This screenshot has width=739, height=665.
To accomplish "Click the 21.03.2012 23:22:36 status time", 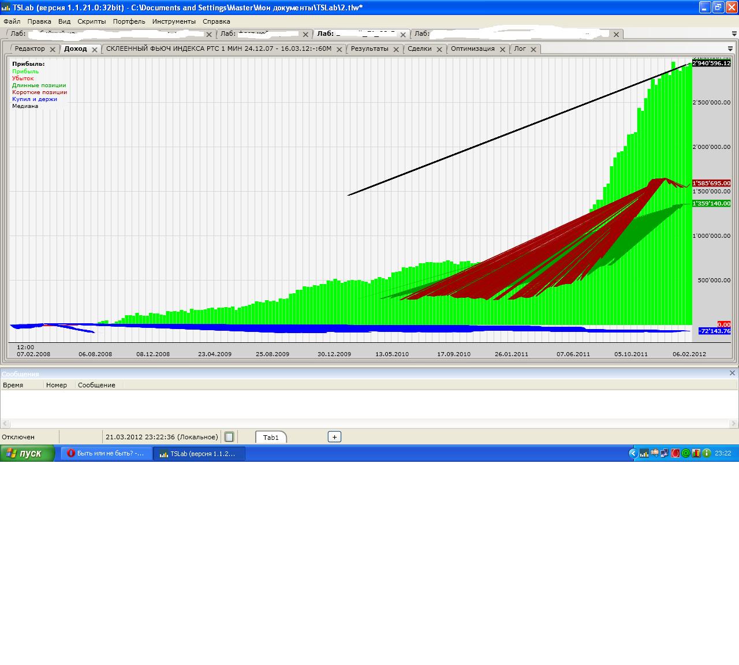I will [x=162, y=437].
